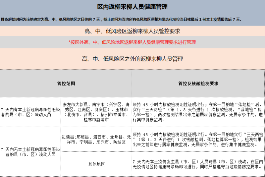
Task: Click heading 高、中、低风险区返柳来柳人员管控要求
Action: 132,31
